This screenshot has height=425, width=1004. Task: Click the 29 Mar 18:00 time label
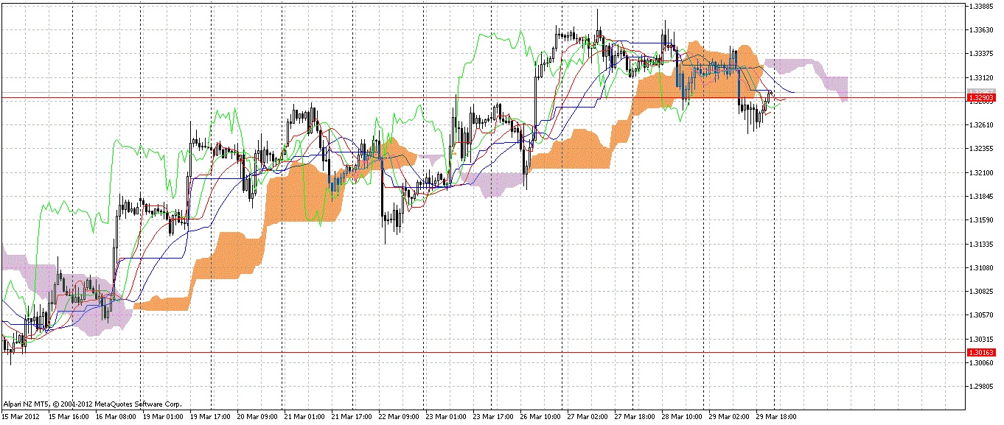point(778,416)
